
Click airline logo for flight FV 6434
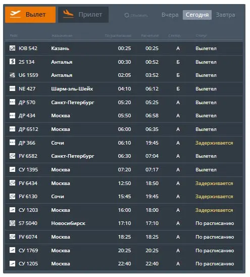12,183
